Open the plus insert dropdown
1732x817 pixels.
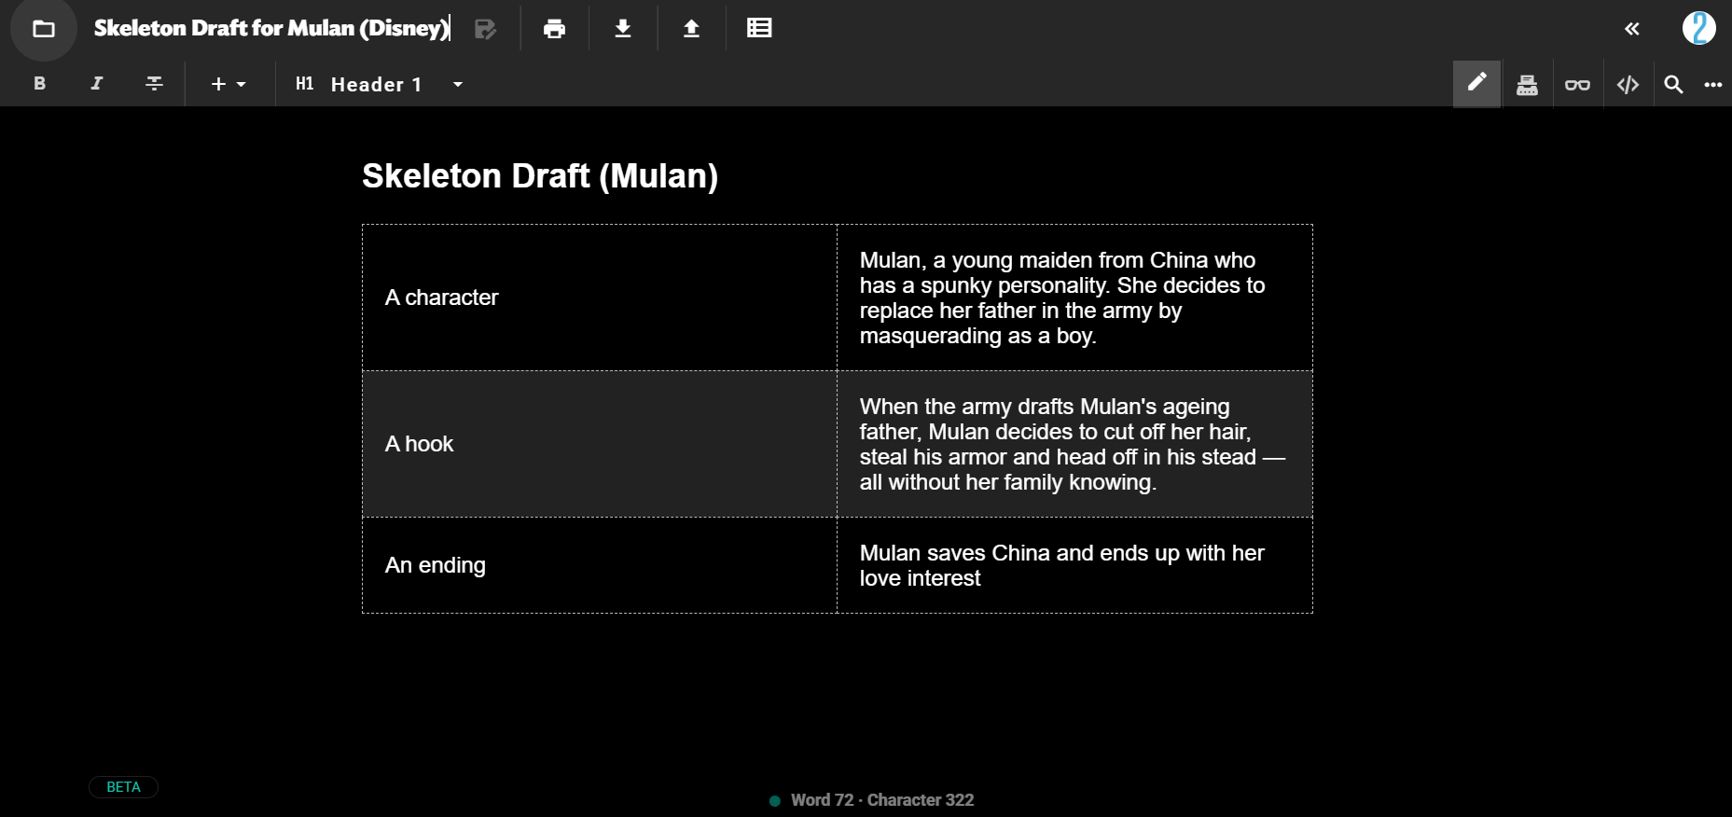(228, 84)
